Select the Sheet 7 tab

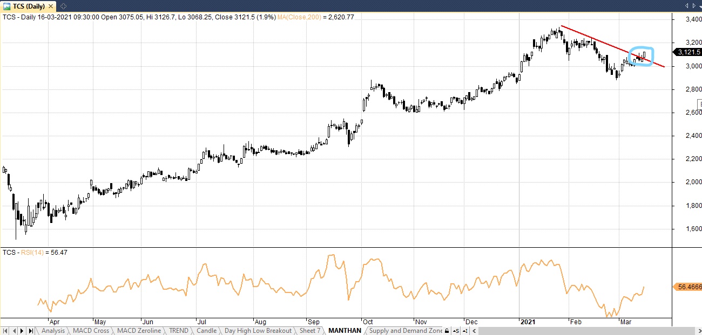(310, 331)
